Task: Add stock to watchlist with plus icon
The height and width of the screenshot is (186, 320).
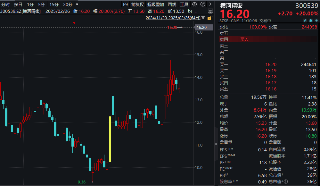Action: tap(316, 21)
